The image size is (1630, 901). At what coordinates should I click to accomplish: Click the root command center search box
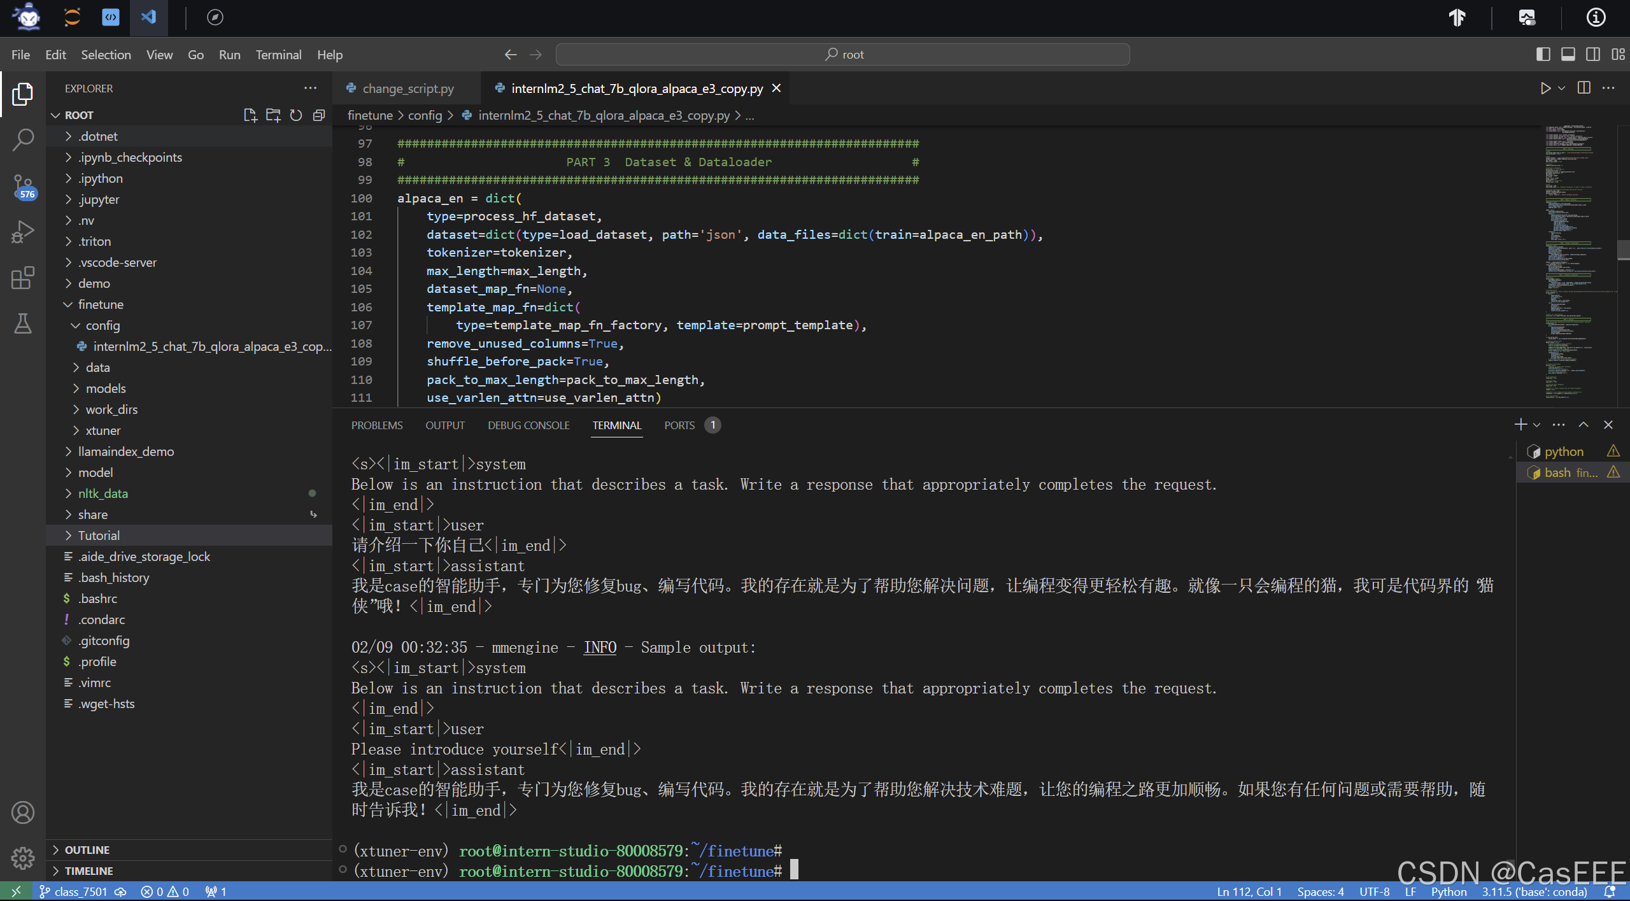842,54
